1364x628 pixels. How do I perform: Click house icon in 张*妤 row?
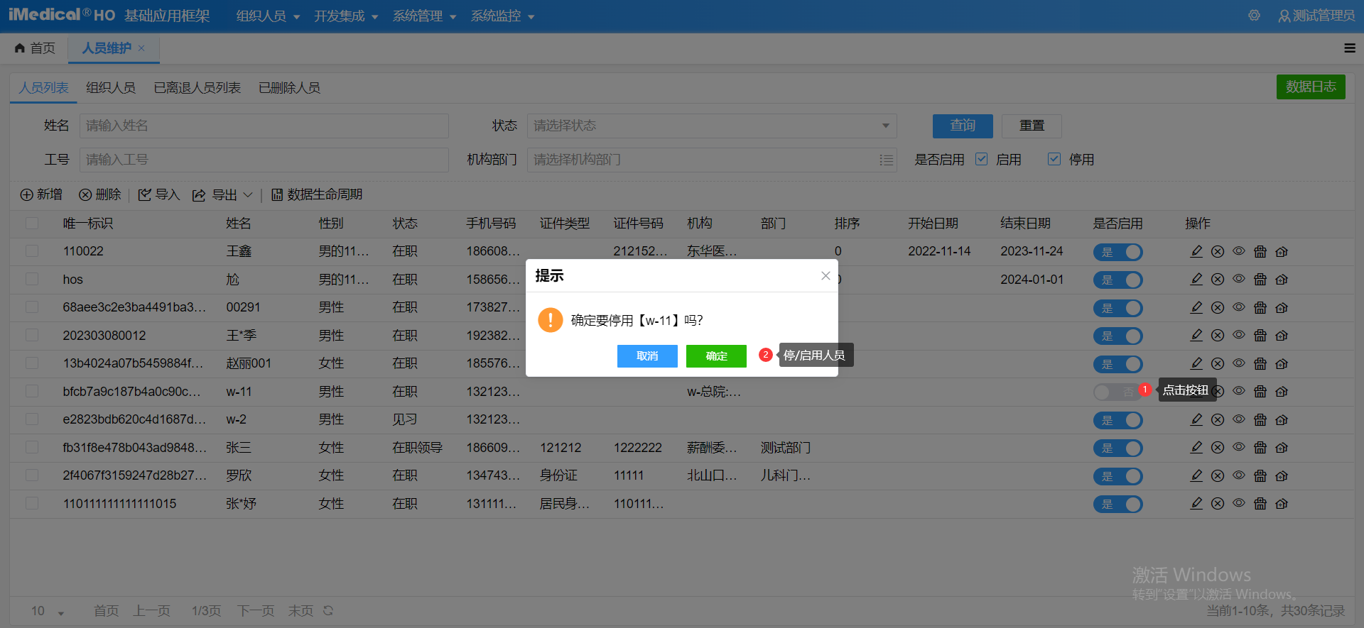1282,504
